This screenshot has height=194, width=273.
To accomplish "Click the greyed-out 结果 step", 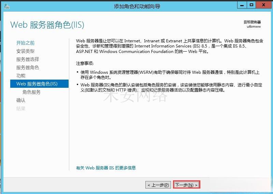I will 21,109.
